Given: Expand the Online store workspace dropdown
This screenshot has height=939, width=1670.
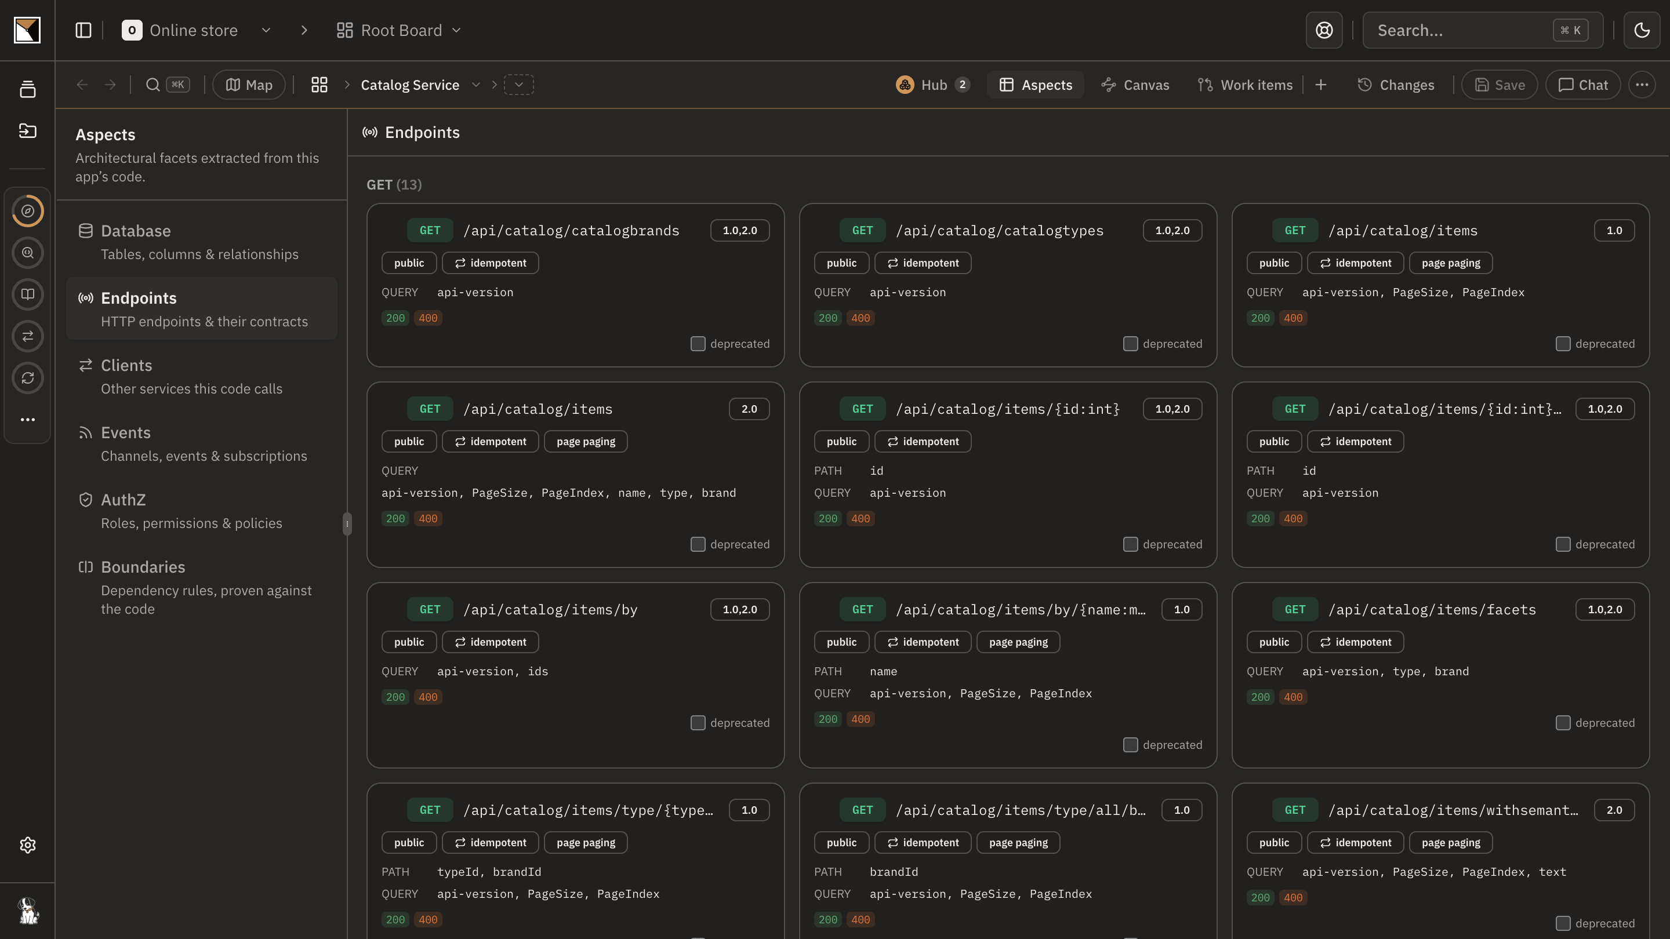Looking at the screenshot, I should click(266, 31).
